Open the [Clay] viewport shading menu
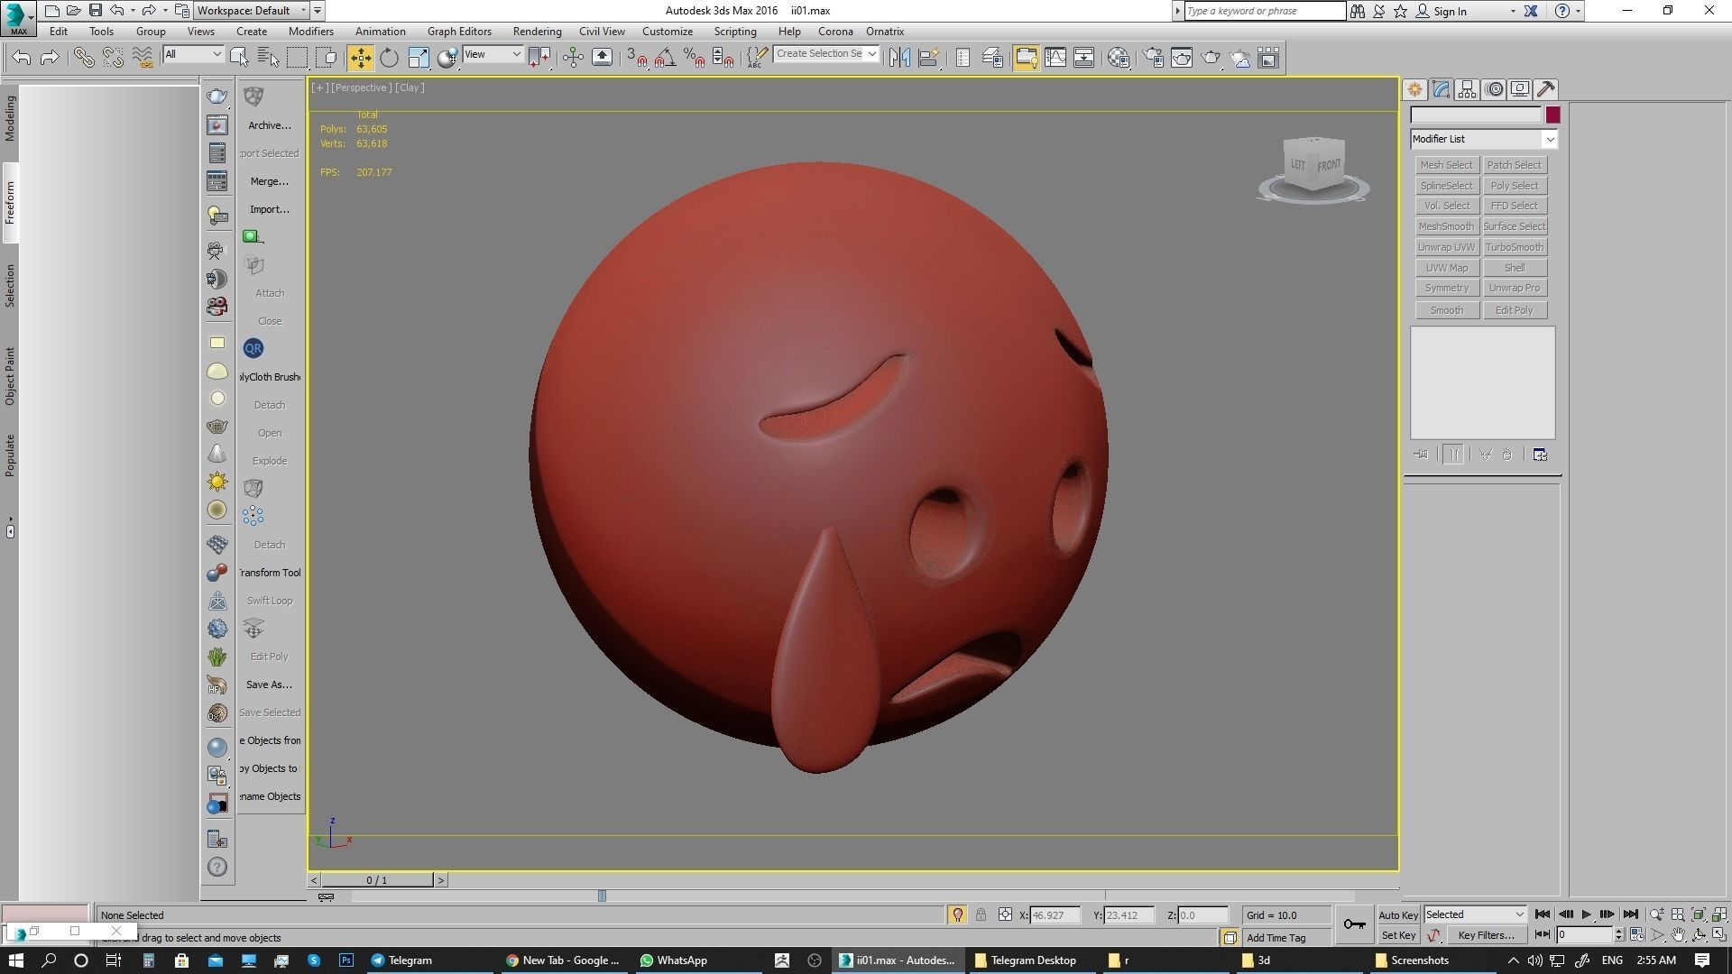The image size is (1732, 974). coord(410,87)
